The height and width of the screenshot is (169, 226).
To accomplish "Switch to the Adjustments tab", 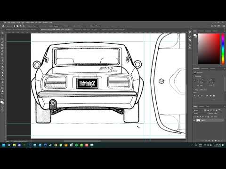I will (205, 69).
